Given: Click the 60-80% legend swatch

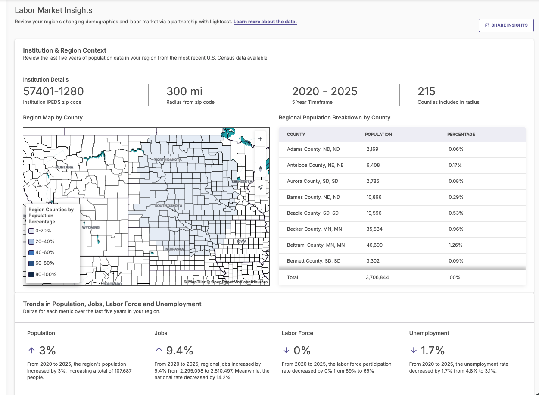Looking at the screenshot, I should point(31,263).
